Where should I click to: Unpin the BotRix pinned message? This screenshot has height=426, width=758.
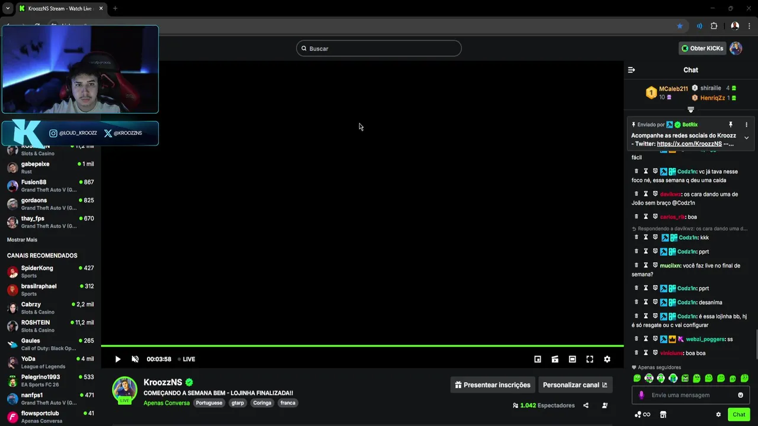pos(730,125)
